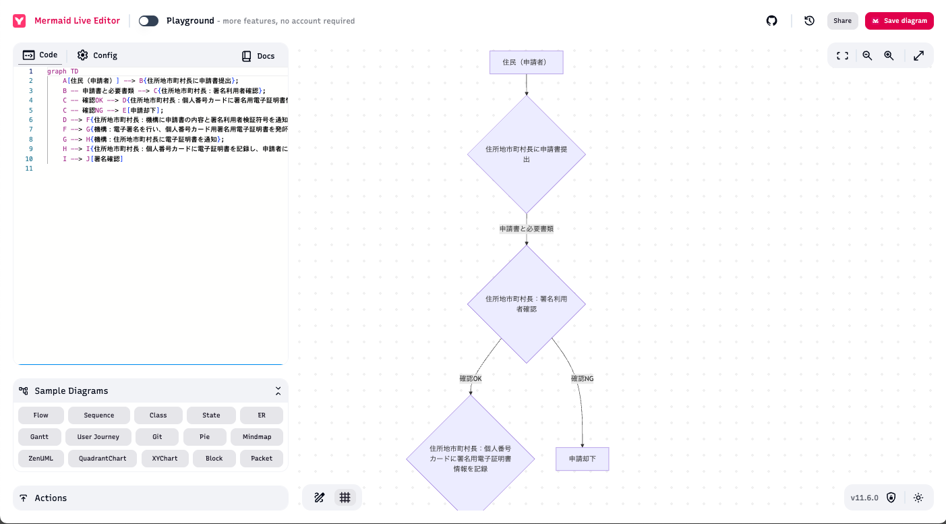The image size is (946, 524).
Task: Insert the QuadrantChart sample diagram
Action: pyautogui.click(x=102, y=459)
